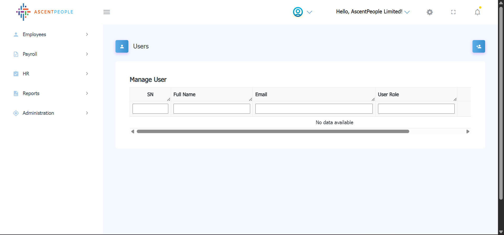This screenshot has width=504, height=235.
Task: Collapse sidebar with hamburger menu icon
Action: coord(107,12)
